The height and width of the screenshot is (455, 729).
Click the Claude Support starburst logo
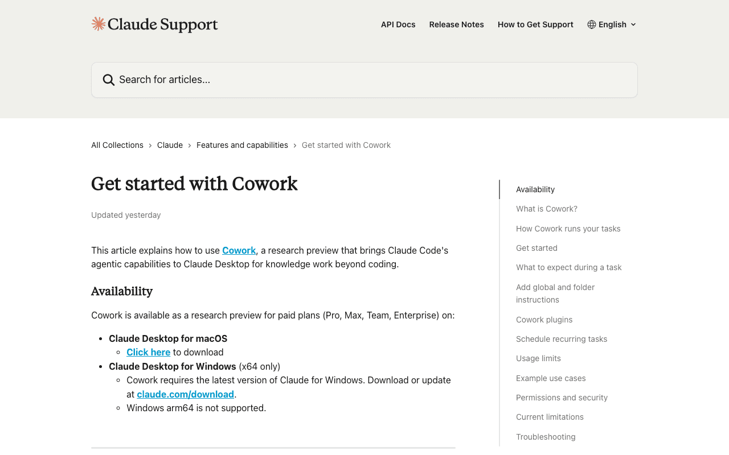click(99, 23)
